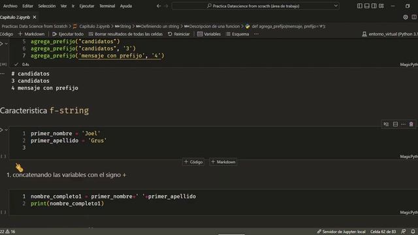This screenshot has width=418, height=235.
Task: Open notifications bell in status bar
Action: pos(413,232)
